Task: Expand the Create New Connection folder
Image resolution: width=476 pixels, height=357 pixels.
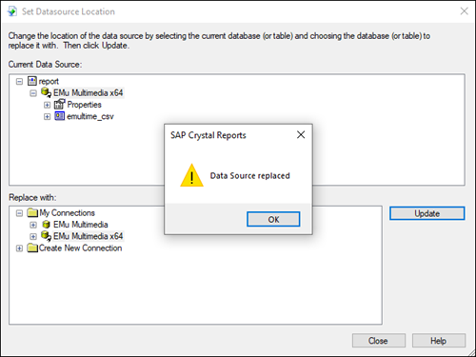Action: (x=19, y=248)
